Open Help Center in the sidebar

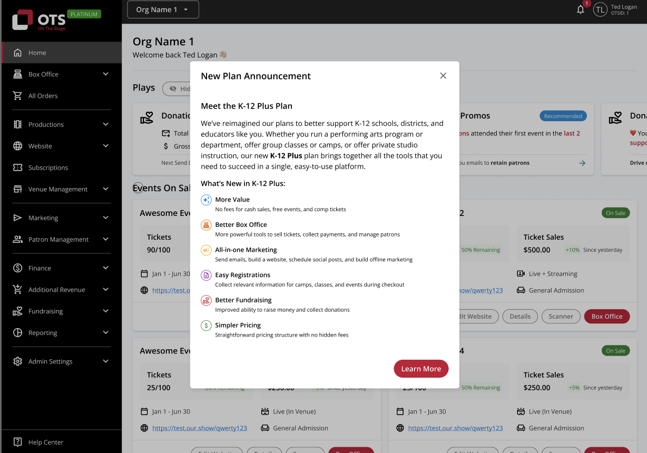pos(62,442)
